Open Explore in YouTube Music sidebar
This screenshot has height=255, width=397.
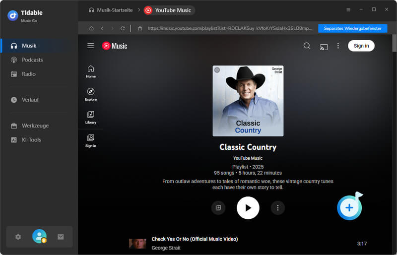click(x=91, y=95)
